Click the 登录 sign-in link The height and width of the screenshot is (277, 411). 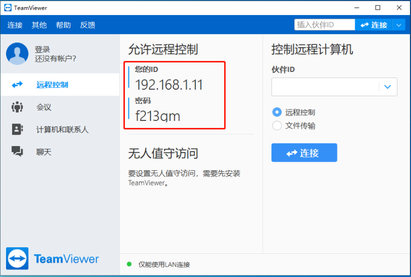click(x=42, y=49)
